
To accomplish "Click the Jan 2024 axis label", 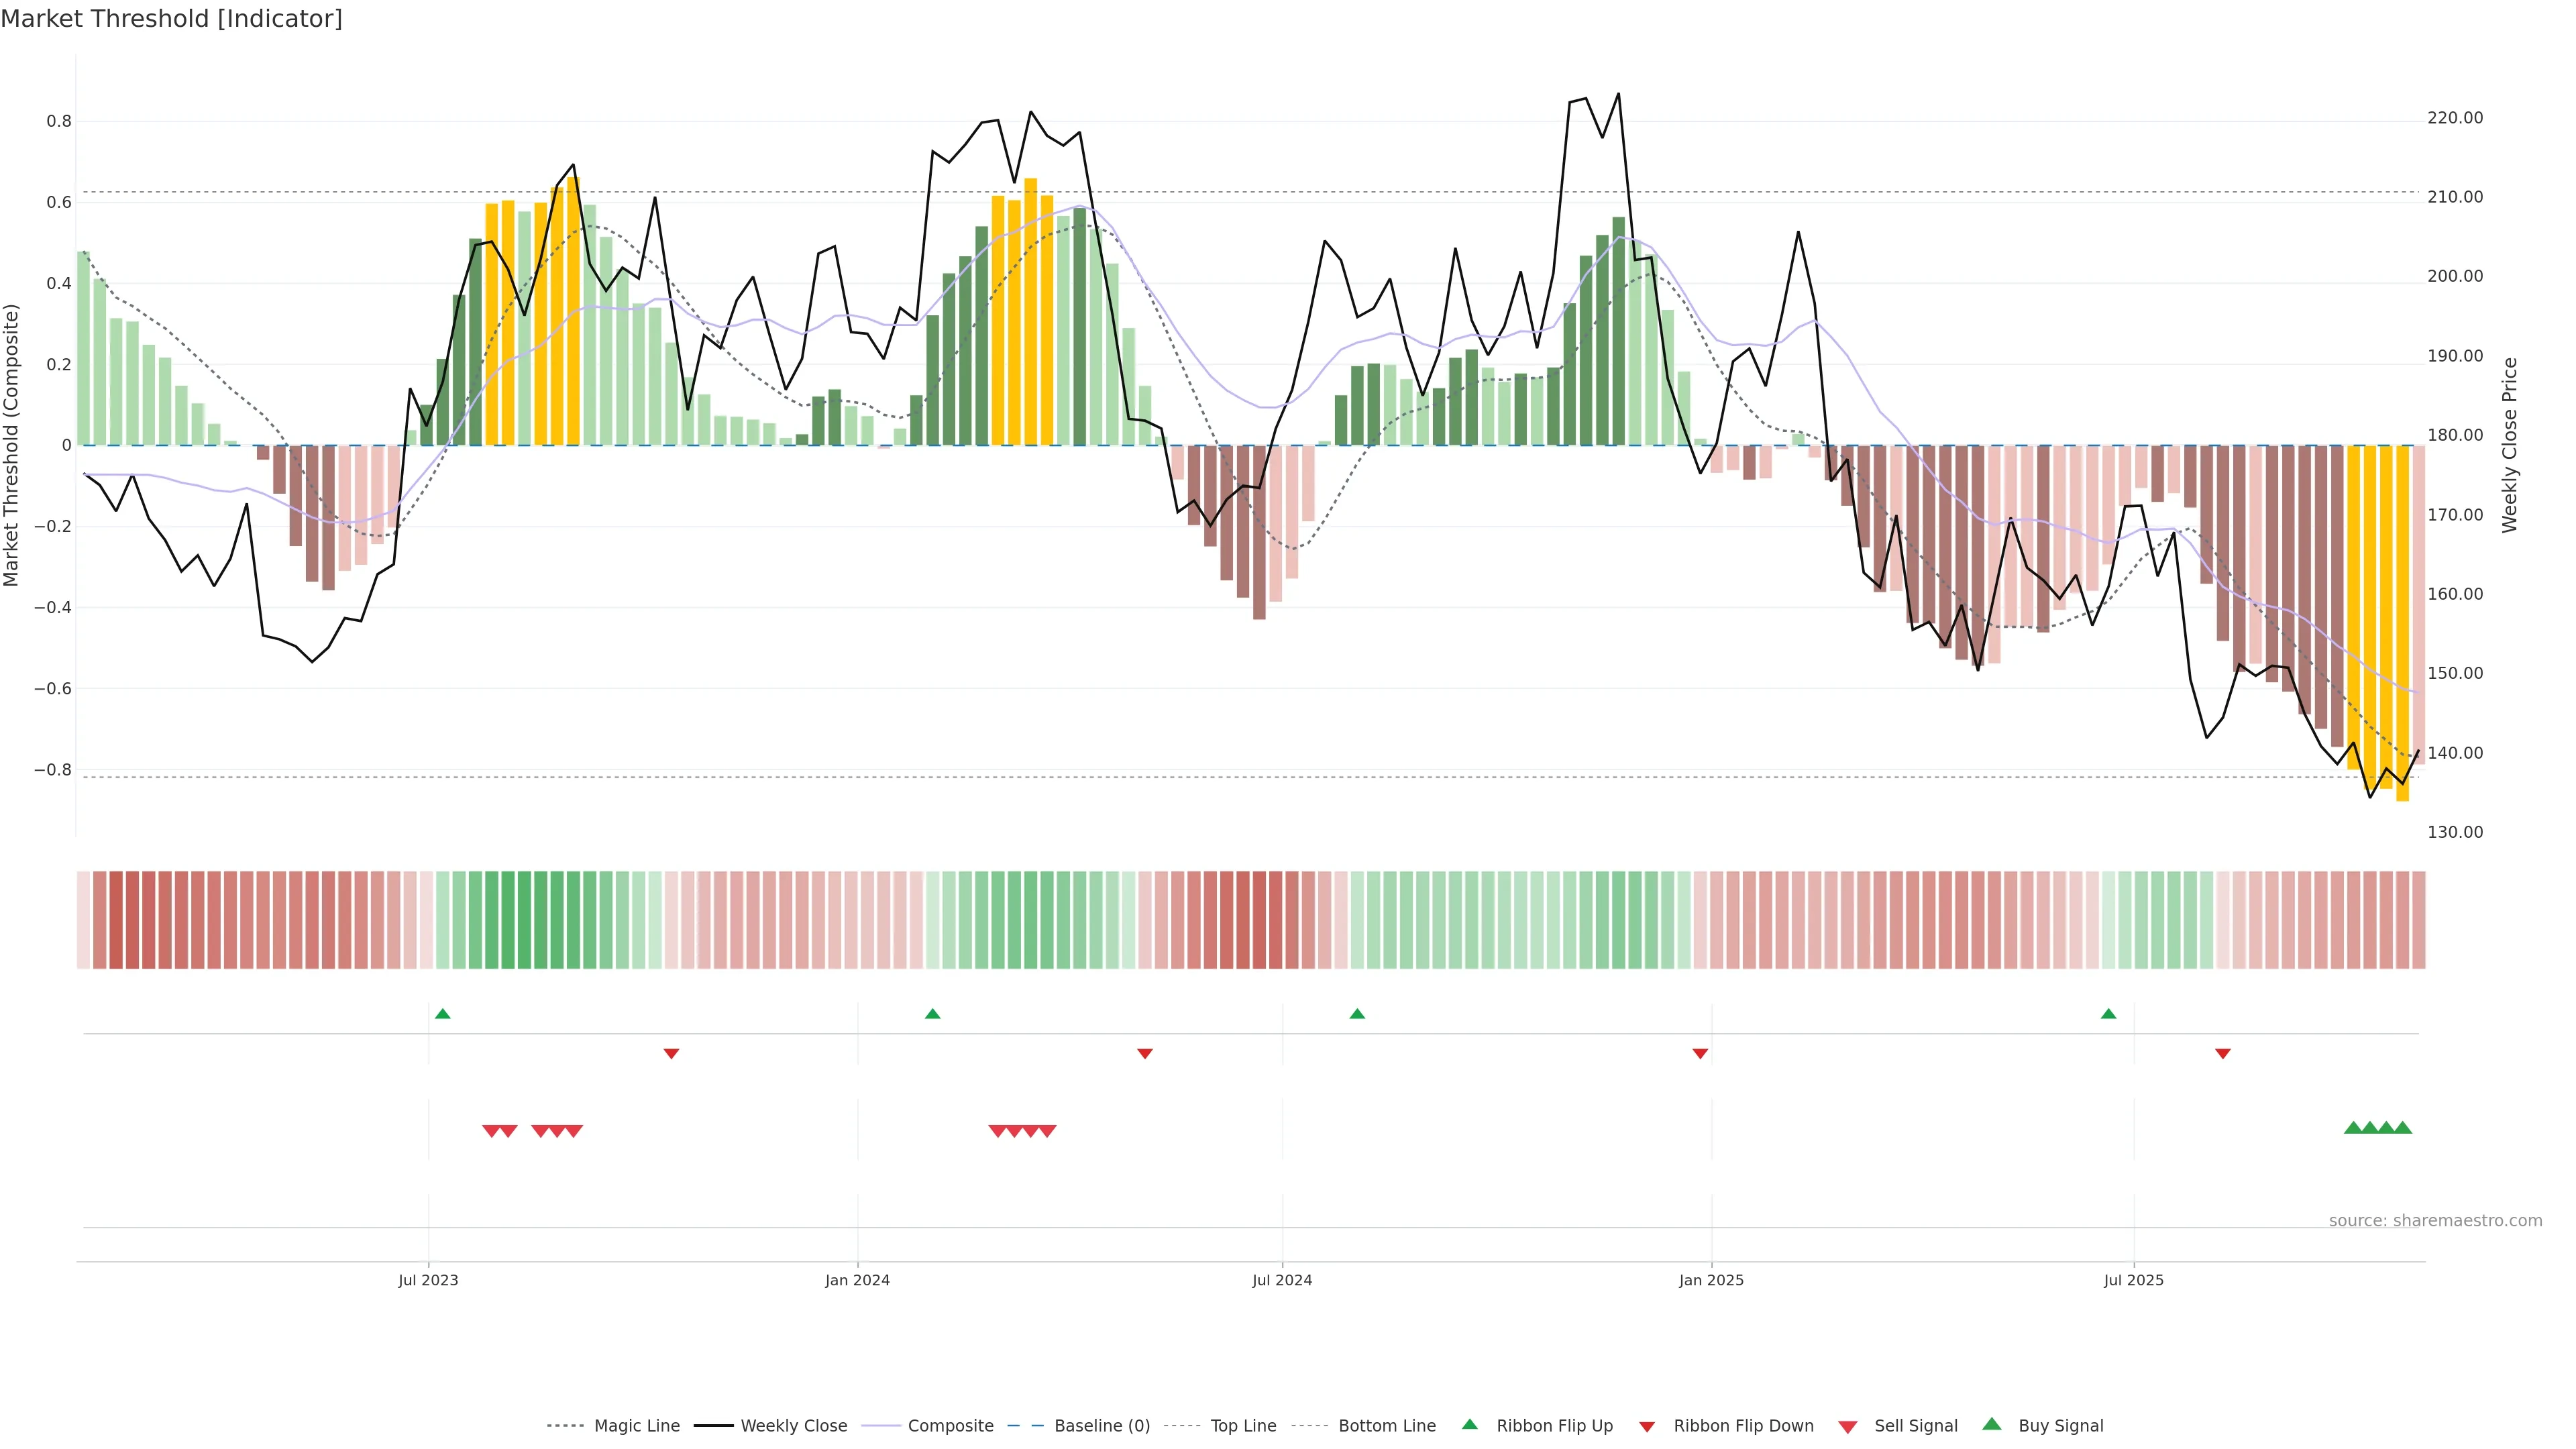I will (857, 1280).
